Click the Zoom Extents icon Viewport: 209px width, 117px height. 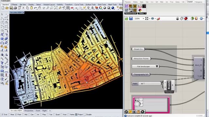coord(56,8)
